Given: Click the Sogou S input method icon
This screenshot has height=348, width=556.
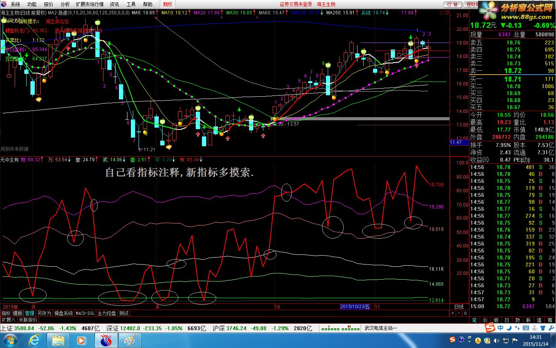Looking at the screenshot, I should [x=490, y=328].
